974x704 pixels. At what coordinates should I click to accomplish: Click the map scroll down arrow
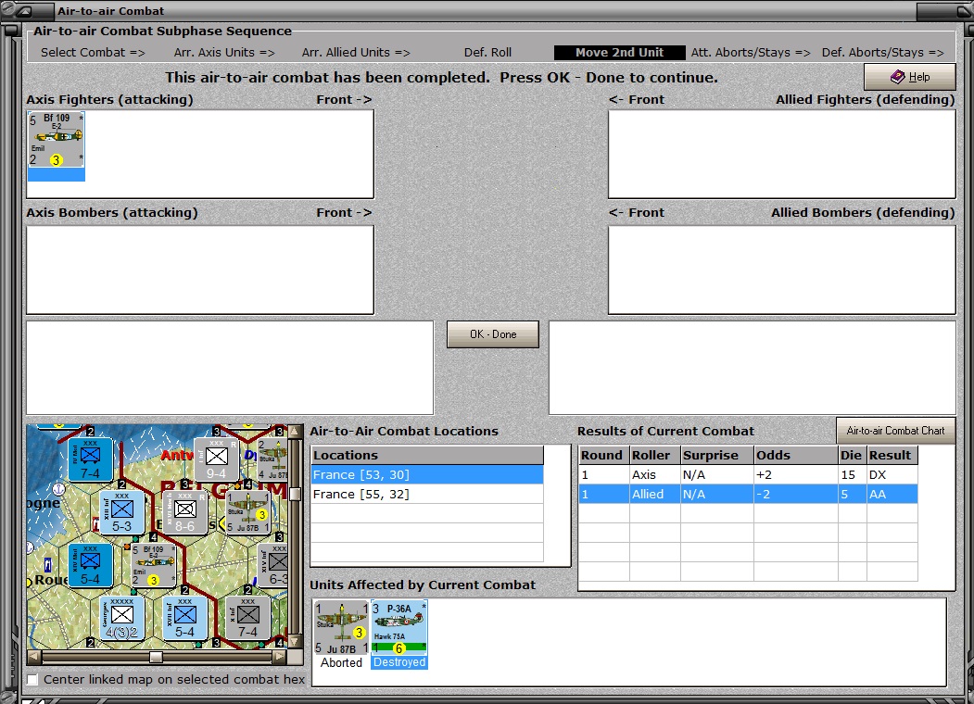(295, 641)
